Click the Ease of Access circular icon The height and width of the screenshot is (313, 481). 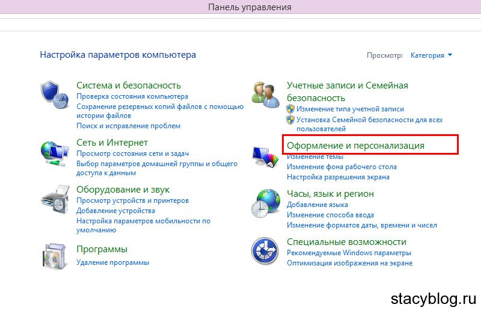(265, 250)
